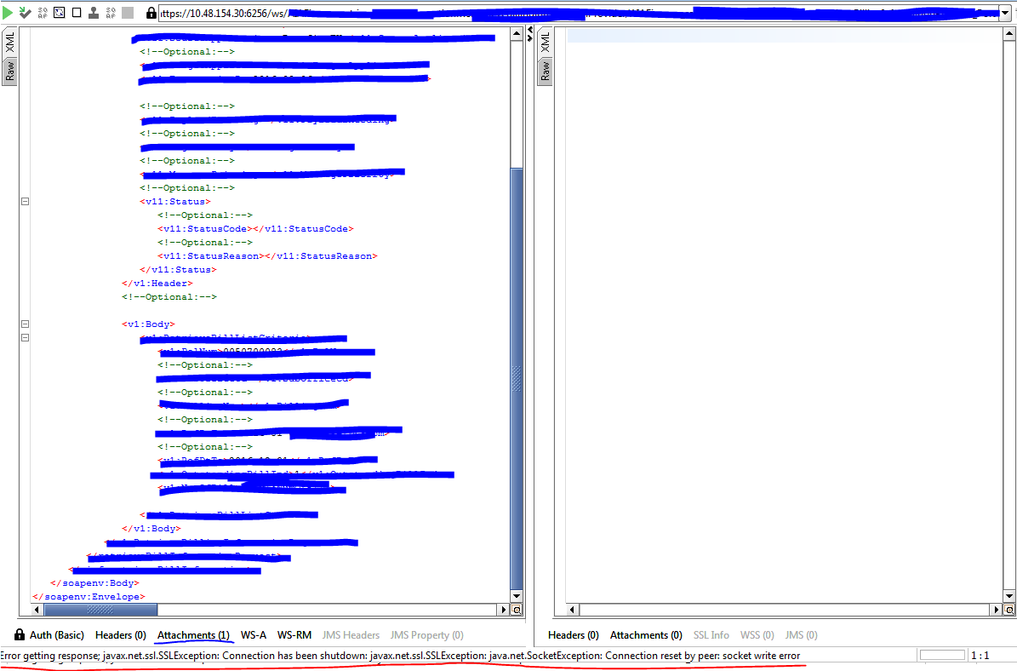The width and height of the screenshot is (1017, 671).
Task: Click the endpoint URL address field
Action: (x=579, y=13)
